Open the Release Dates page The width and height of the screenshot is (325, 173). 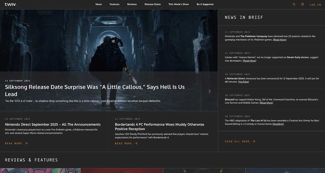point(152,4)
